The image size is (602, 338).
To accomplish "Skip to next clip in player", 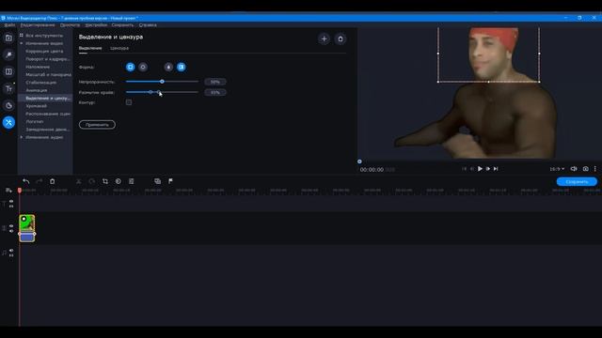I will pyautogui.click(x=496, y=169).
